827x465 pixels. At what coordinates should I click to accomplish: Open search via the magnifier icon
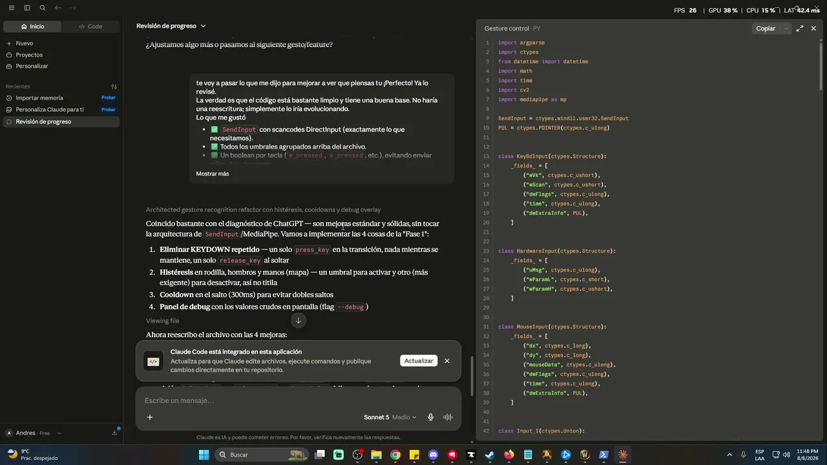point(43,8)
